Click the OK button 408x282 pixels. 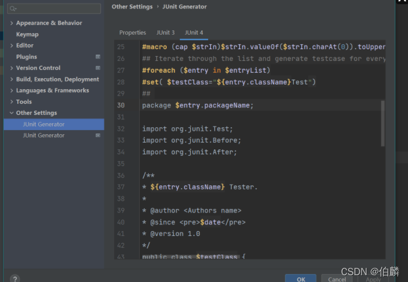coord(301,278)
